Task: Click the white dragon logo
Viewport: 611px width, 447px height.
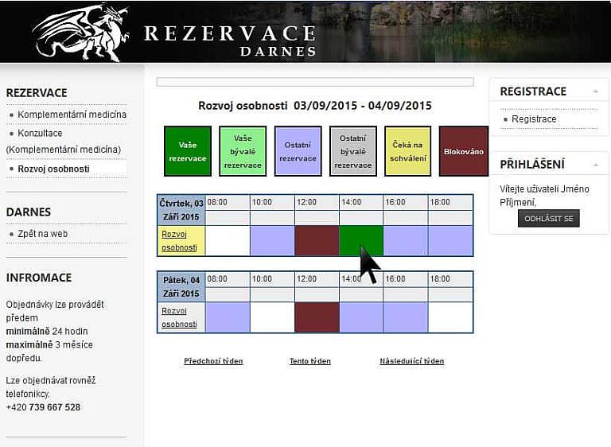Action: pyautogui.click(x=80, y=32)
